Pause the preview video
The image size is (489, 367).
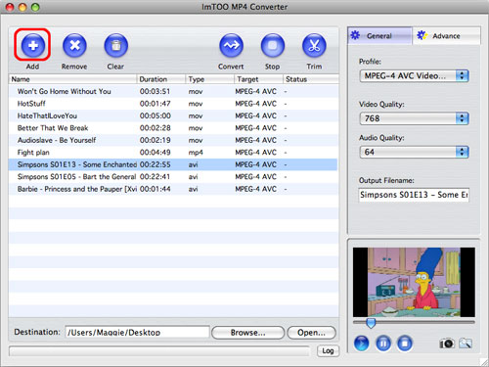pos(383,344)
